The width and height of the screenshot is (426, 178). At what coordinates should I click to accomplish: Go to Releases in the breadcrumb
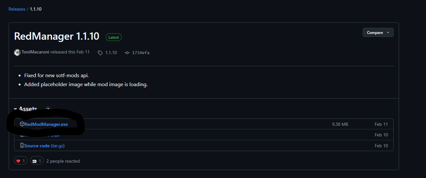point(17,9)
